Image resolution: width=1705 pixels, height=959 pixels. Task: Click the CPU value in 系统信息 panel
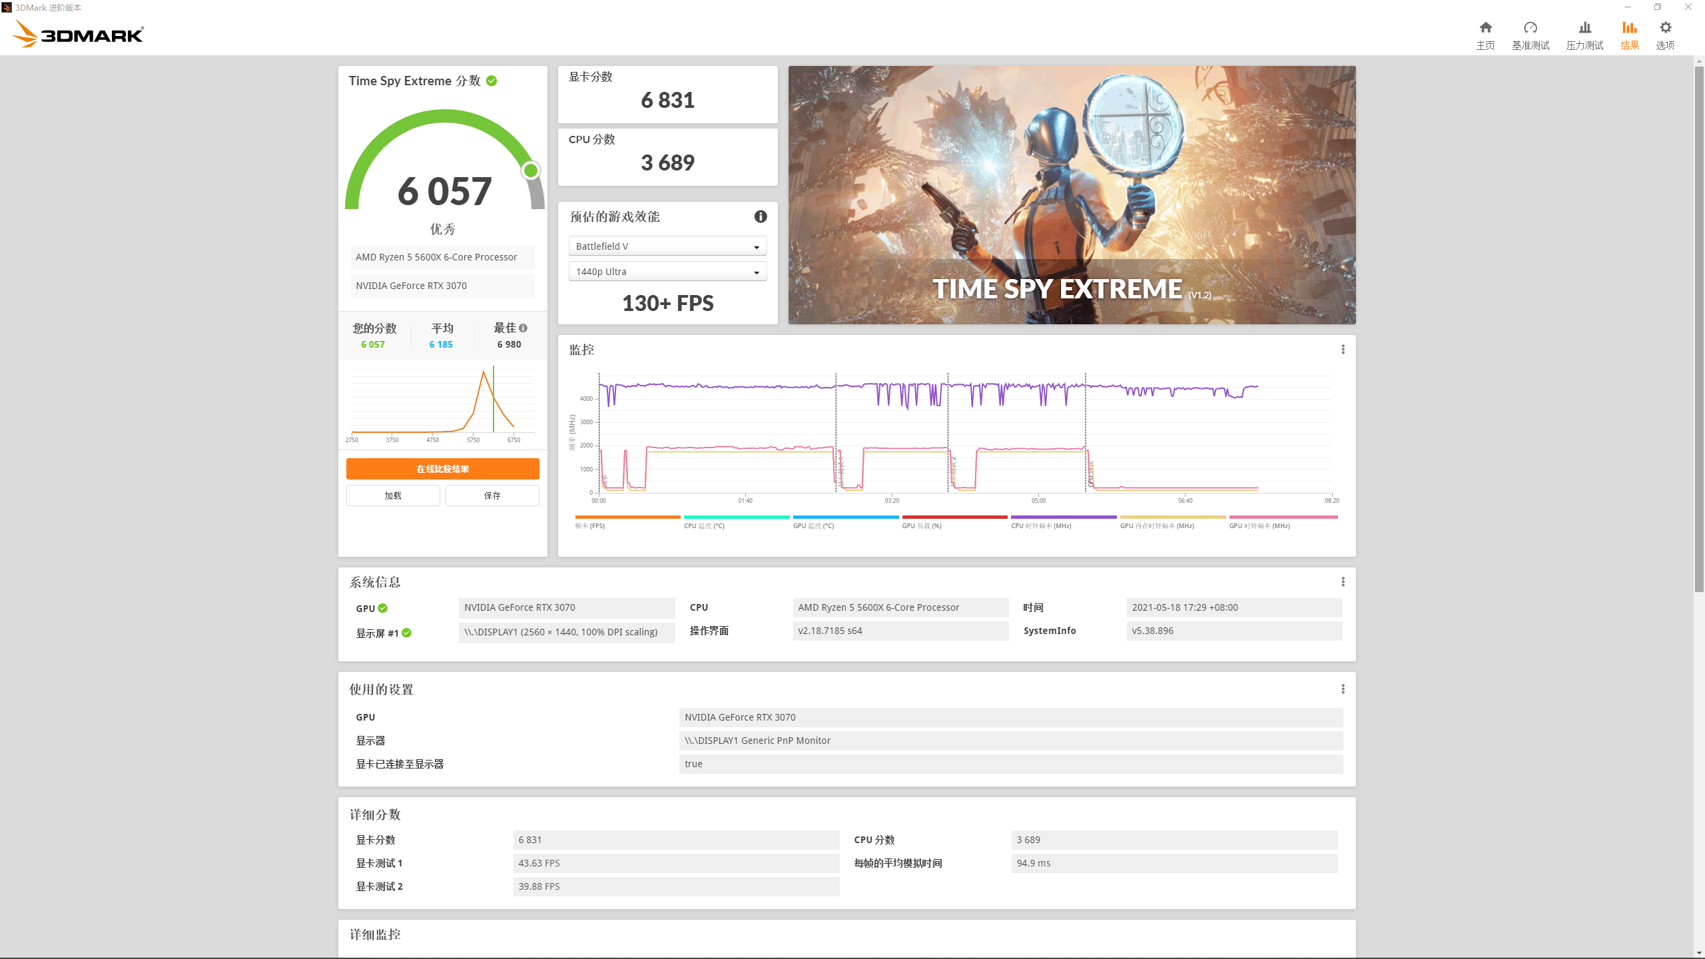click(900, 607)
